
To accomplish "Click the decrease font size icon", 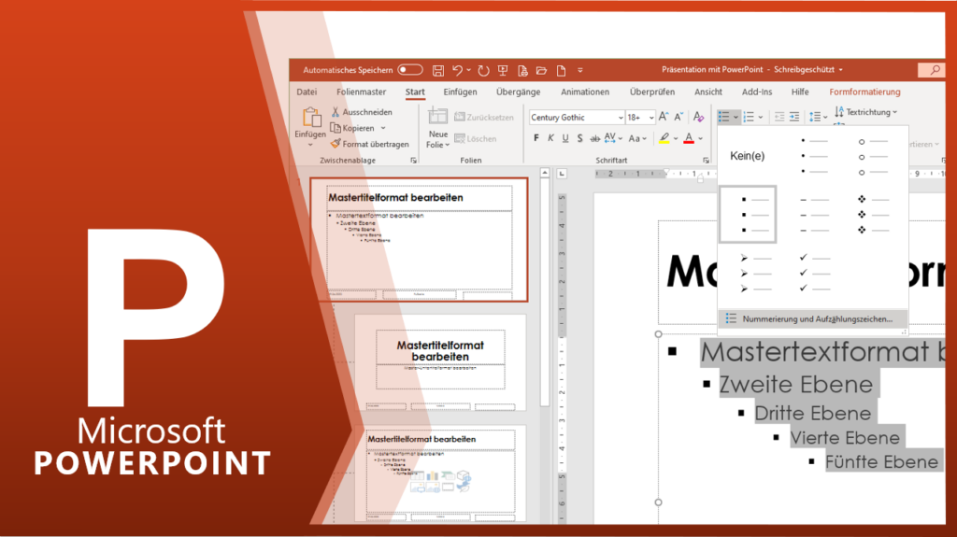I will pyautogui.click(x=678, y=117).
